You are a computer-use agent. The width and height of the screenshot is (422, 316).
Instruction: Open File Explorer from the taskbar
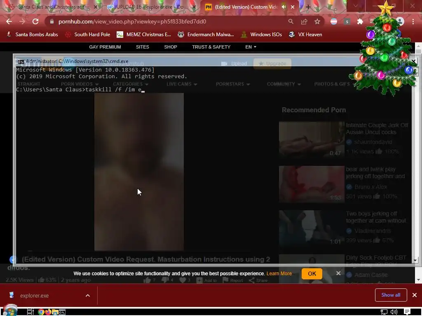[55, 312]
